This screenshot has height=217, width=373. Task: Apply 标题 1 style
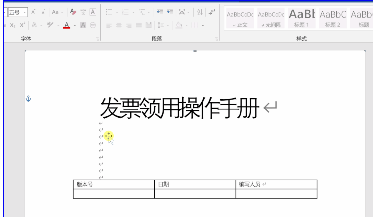click(x=302, y=18)
